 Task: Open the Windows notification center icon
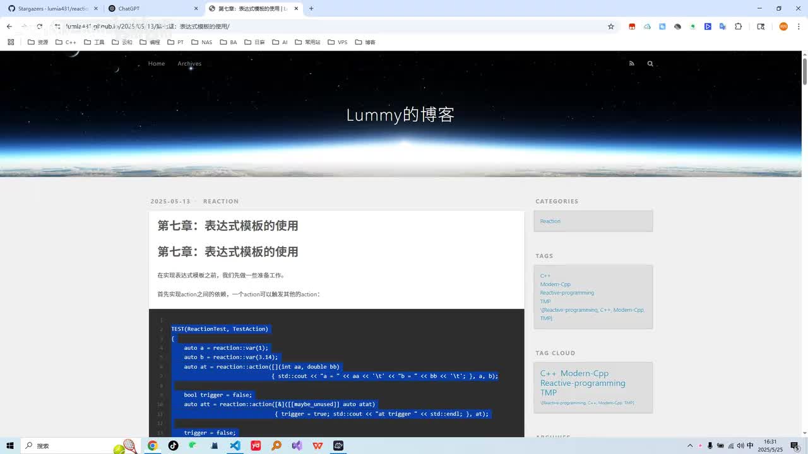[795, 446]
